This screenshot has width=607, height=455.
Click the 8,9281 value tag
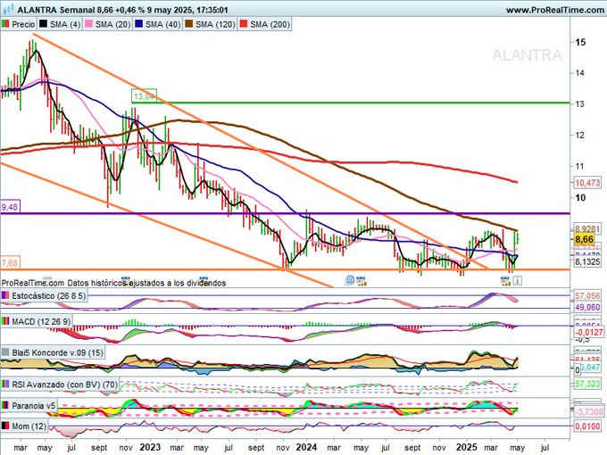[x=587, y=229]
